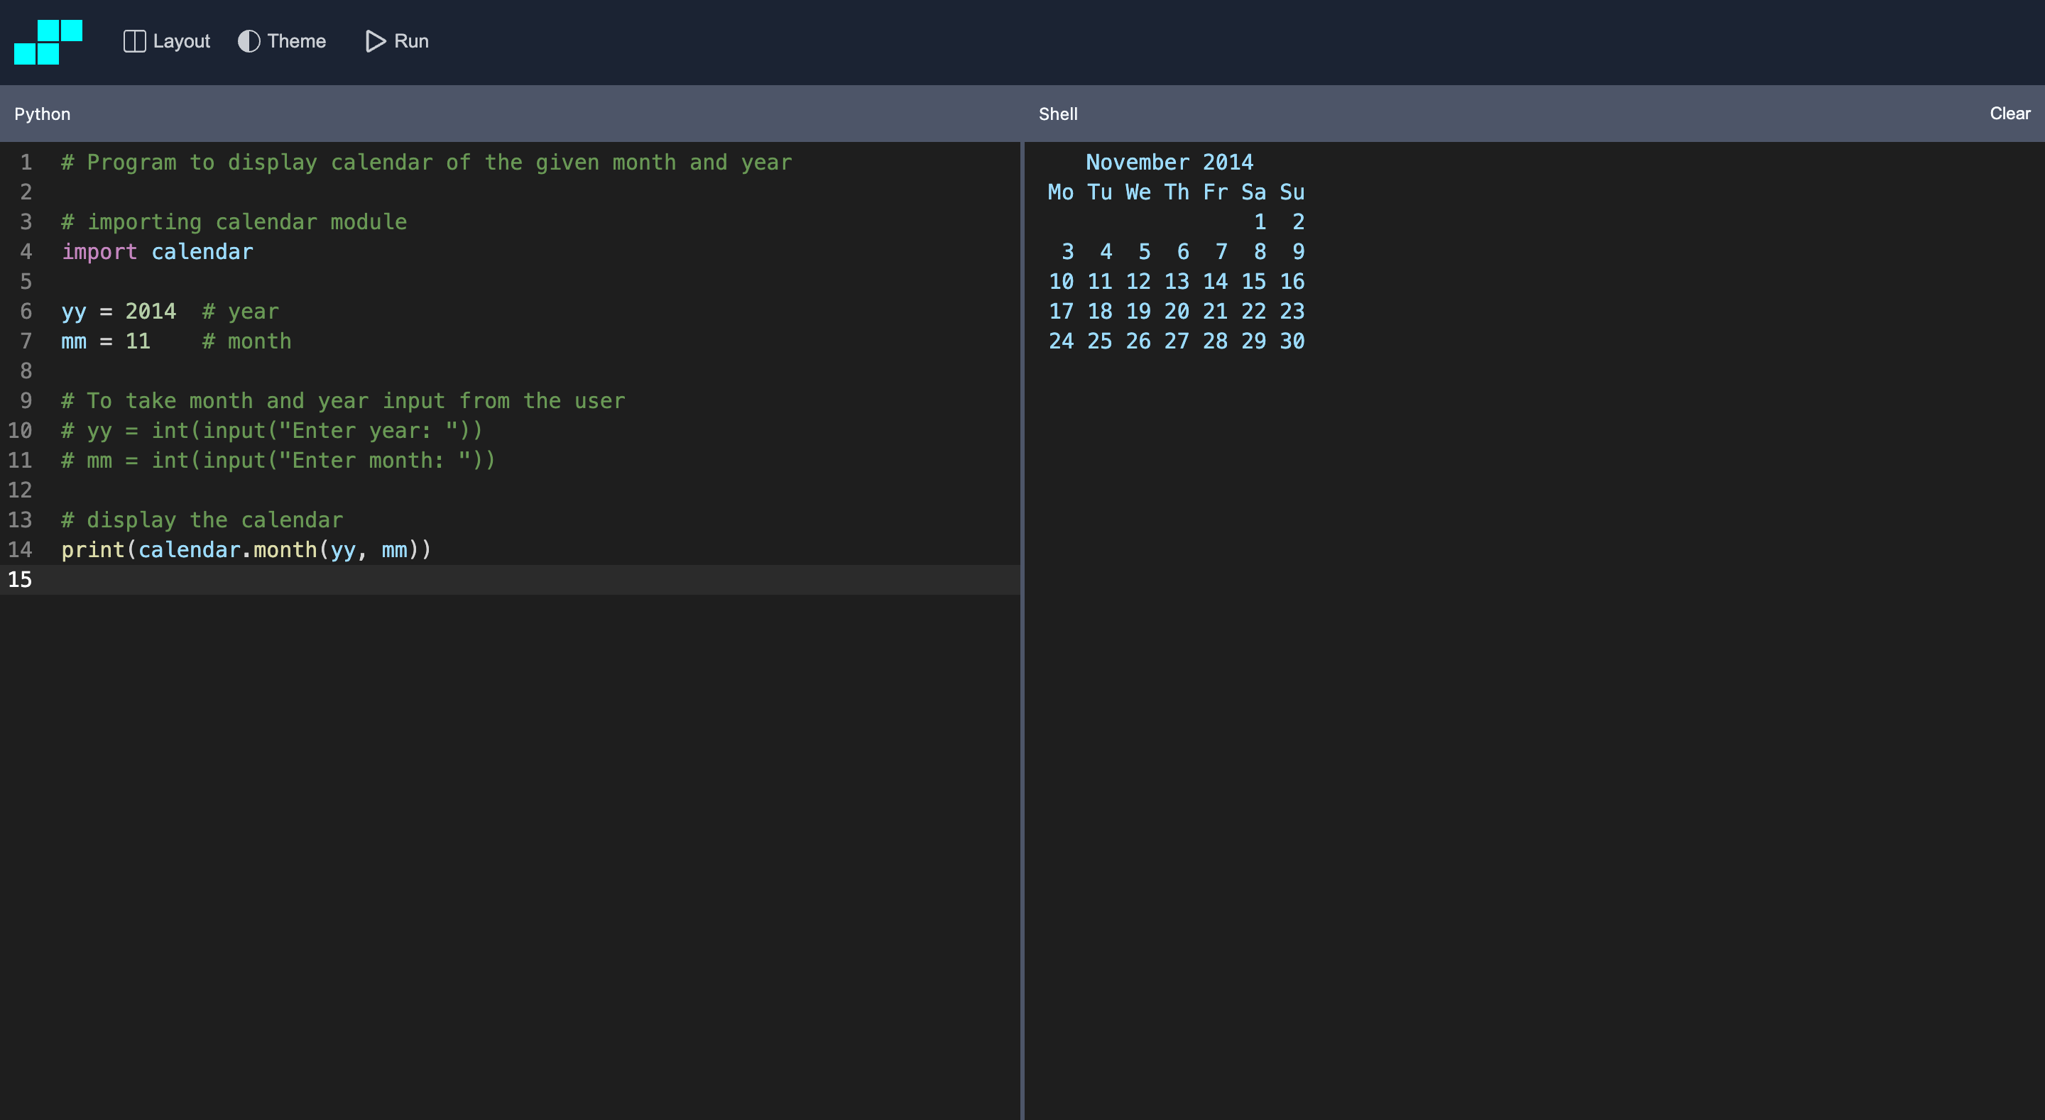Image resolution: width=2045 pixels, height=1120 pixels.
Task: Click 'November 2014' heading in Shell
Action: (1169, 162)
